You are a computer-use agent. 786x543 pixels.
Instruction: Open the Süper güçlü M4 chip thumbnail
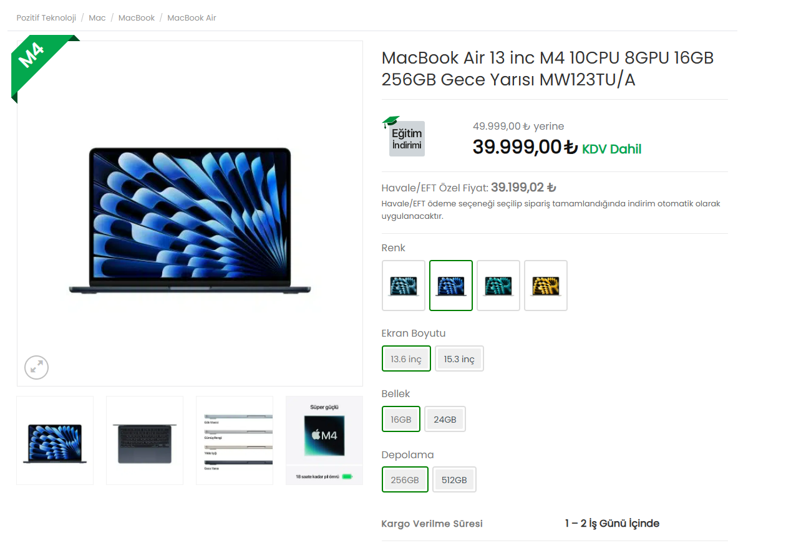(x=324, y=440)
